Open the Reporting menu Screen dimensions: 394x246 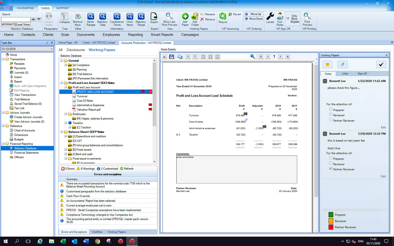coord(135,35)
